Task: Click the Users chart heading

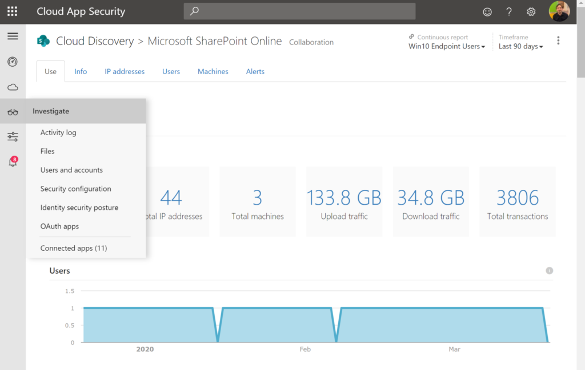Action: coord(59,271)
